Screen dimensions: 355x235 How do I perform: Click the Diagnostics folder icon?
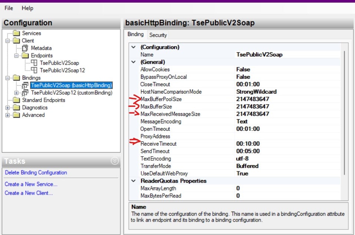[17, 108]
